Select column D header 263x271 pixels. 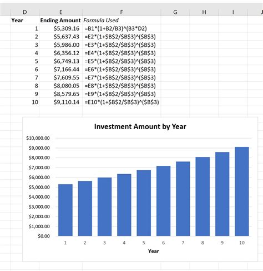coord(24,12)
